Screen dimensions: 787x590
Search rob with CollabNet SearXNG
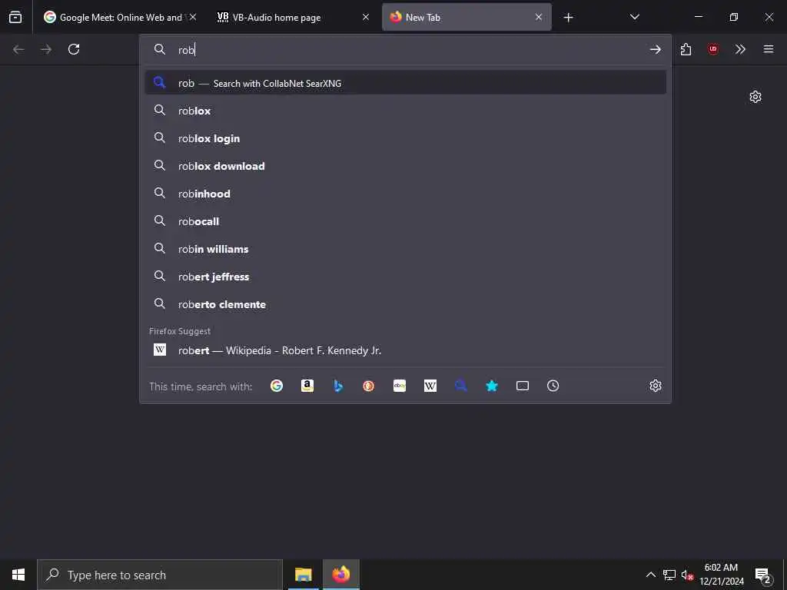406,83
